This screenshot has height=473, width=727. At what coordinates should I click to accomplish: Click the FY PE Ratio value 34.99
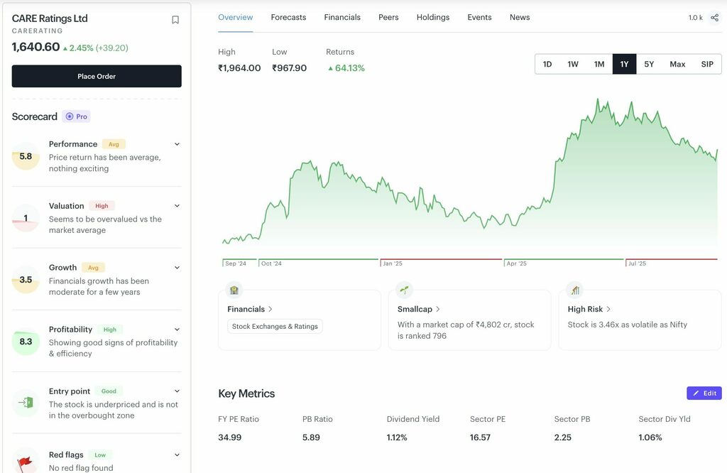(229, 437)
